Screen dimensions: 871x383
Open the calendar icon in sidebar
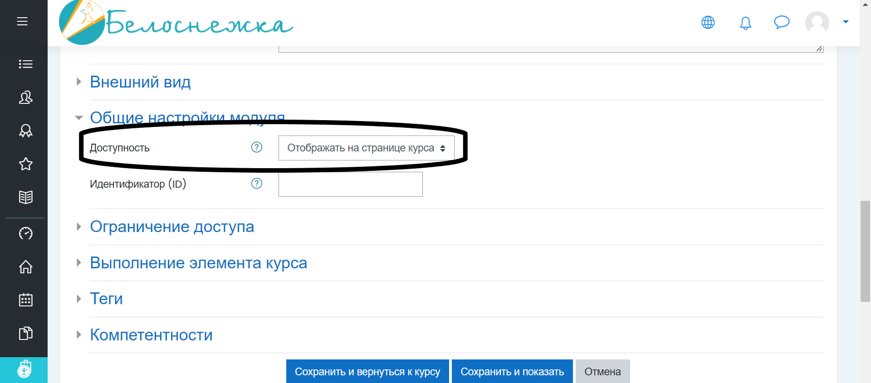coord(25,300)
